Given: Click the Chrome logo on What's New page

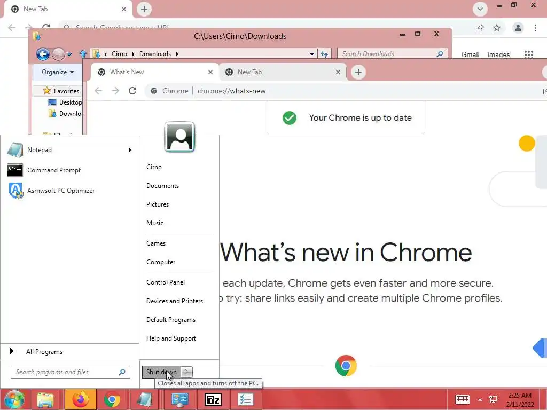Looking at the screenshot, I should (x=346, y=365).
